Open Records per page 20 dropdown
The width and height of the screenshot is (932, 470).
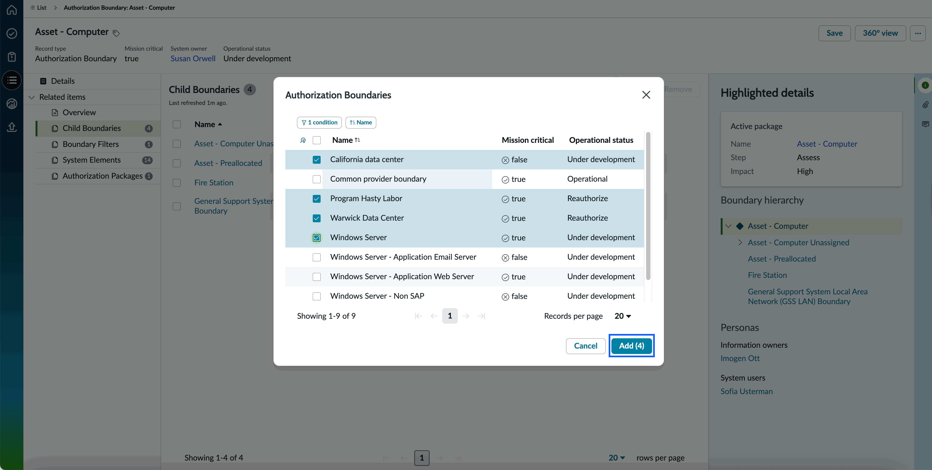point(623,316)
